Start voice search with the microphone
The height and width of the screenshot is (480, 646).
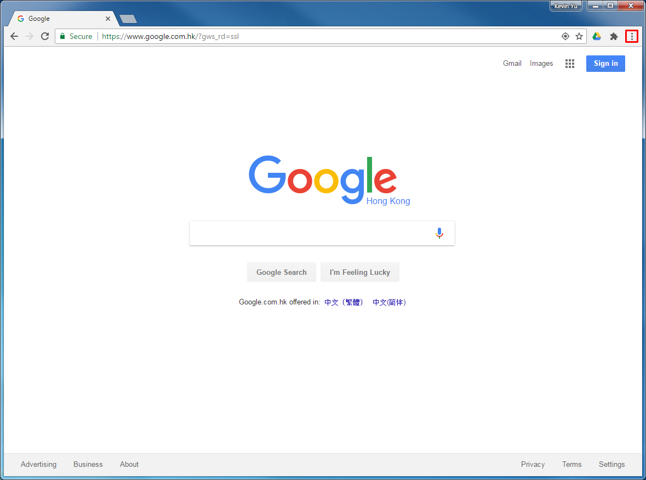(439, 233)
